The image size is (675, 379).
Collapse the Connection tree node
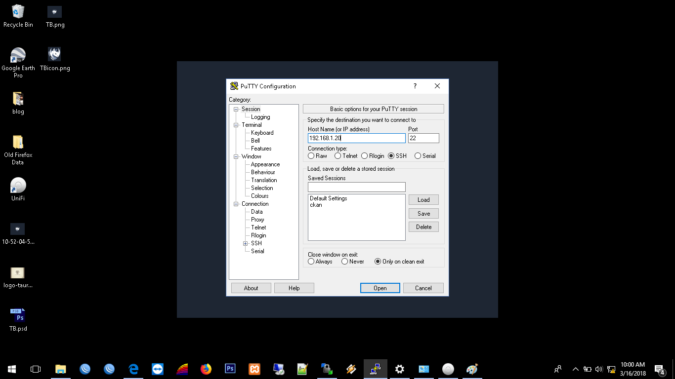236,204
